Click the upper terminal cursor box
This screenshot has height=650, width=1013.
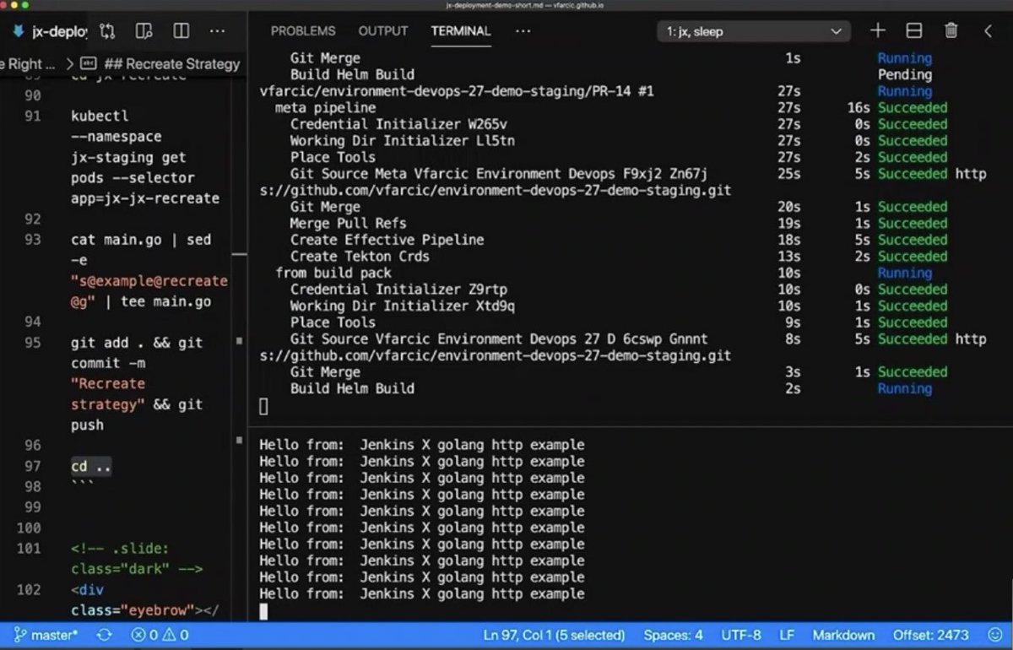click(263, 406)
